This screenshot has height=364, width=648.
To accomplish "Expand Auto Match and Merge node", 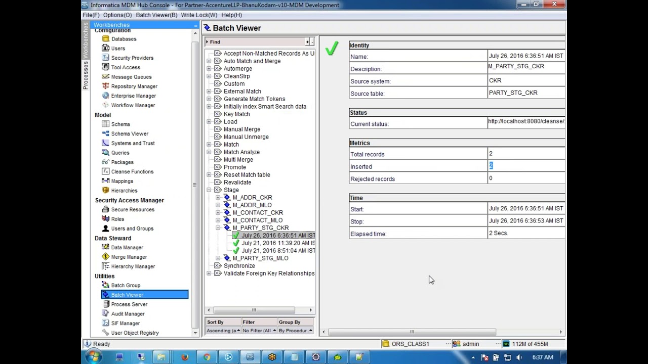I will pyautogui.click(x=209, y=61).
